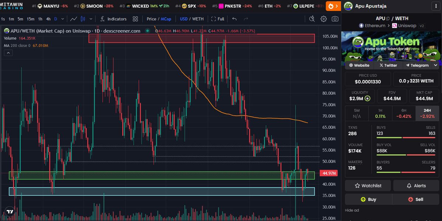Screen dimensions: 442x221
Task: Open the multi-chart layout grid icon
Action: pos(136,19)
